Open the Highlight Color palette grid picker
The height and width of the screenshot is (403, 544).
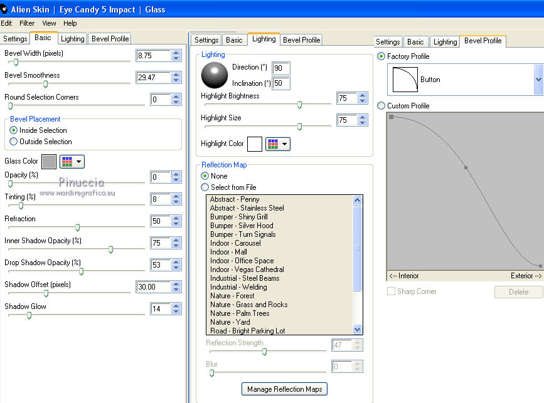point(277,144)
